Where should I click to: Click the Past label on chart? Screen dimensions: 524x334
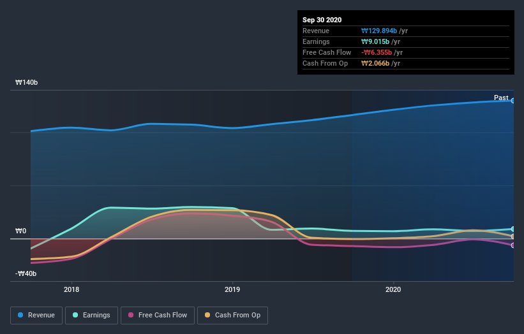point(501,98)
